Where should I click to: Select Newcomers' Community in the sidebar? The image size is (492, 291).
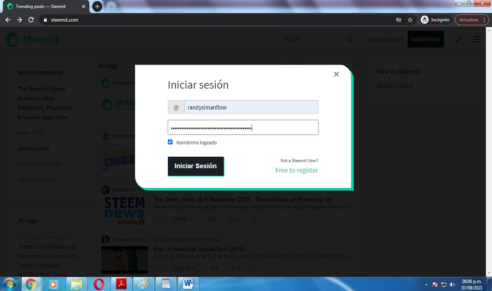(x=48, y=256)
